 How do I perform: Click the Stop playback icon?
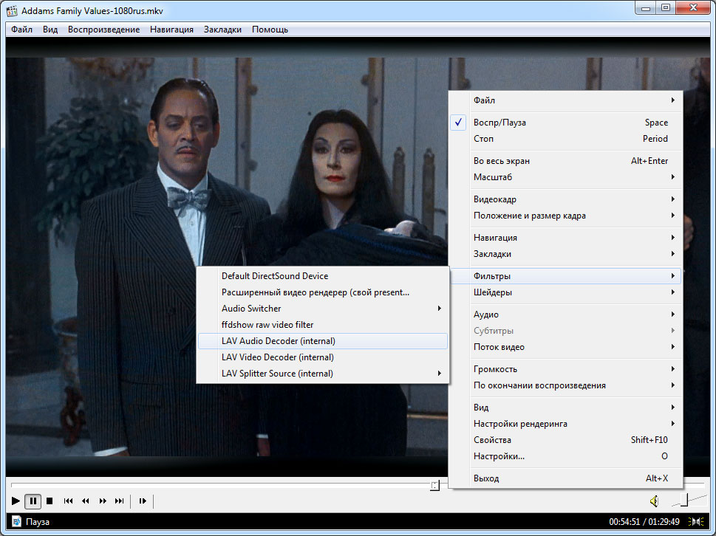(x=50, y=501)
